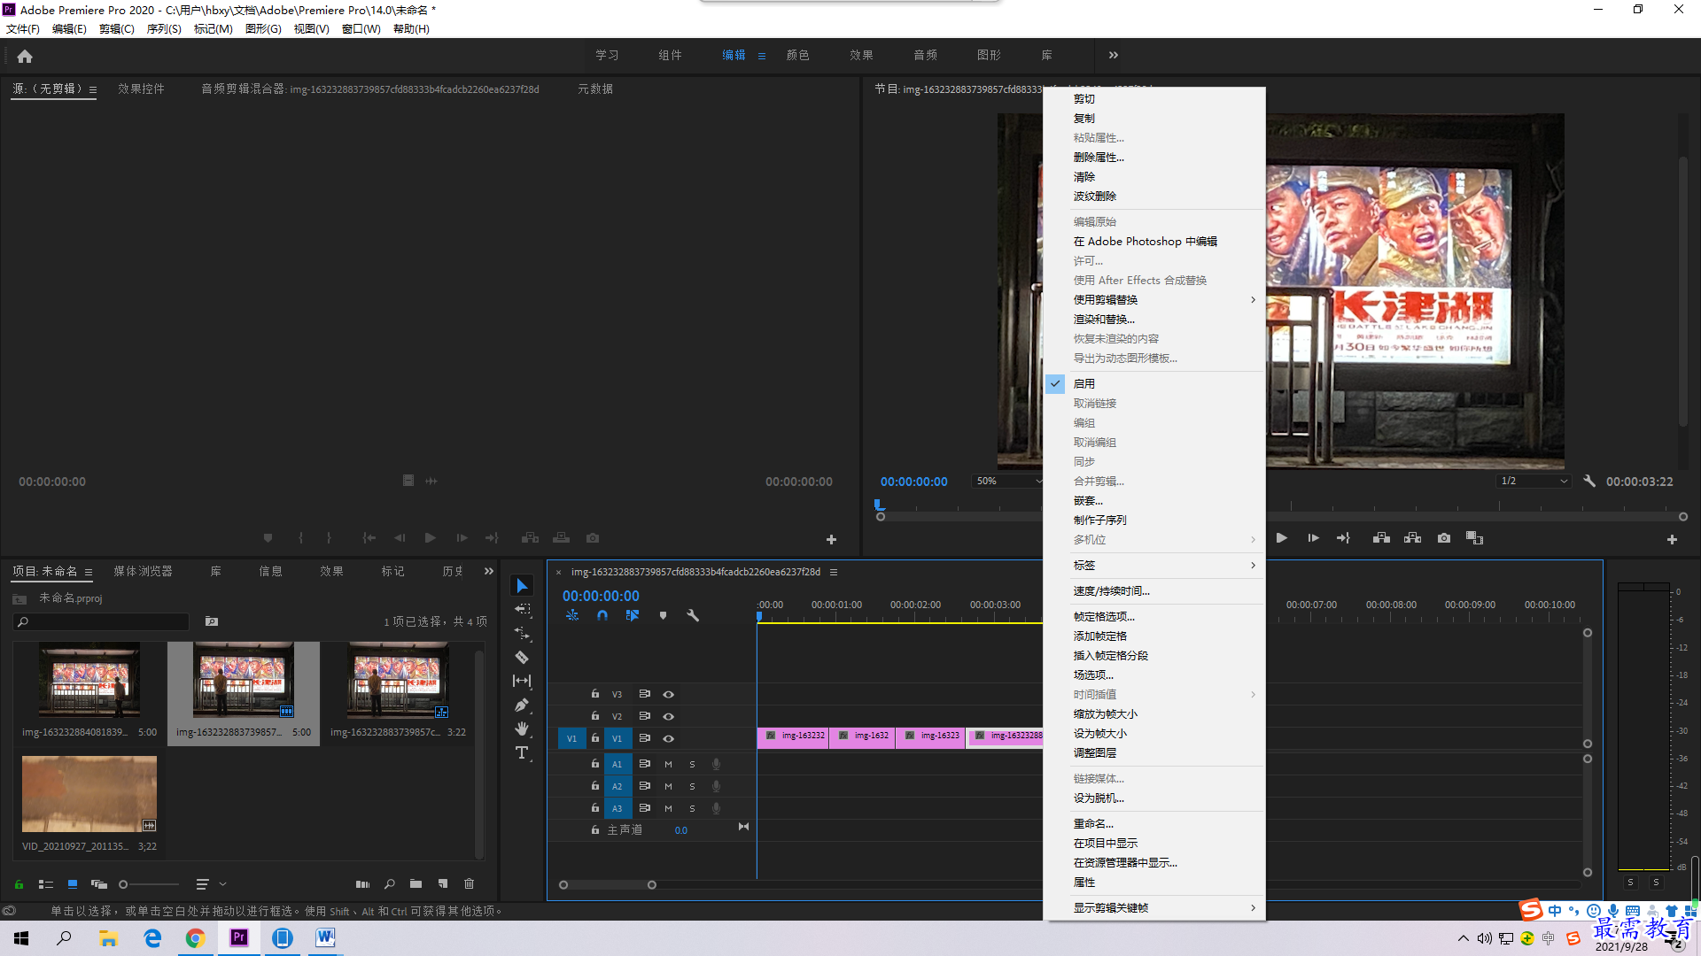Switch to 媒体浏览器 panel tab
Screen dimensions: 1701x956
pos(144,572)
